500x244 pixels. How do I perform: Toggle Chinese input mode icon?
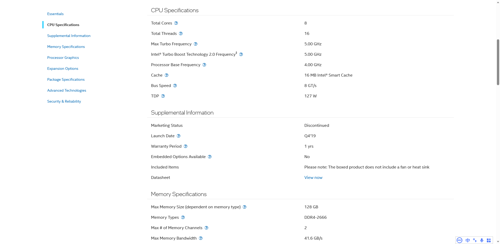click(468, 240)
